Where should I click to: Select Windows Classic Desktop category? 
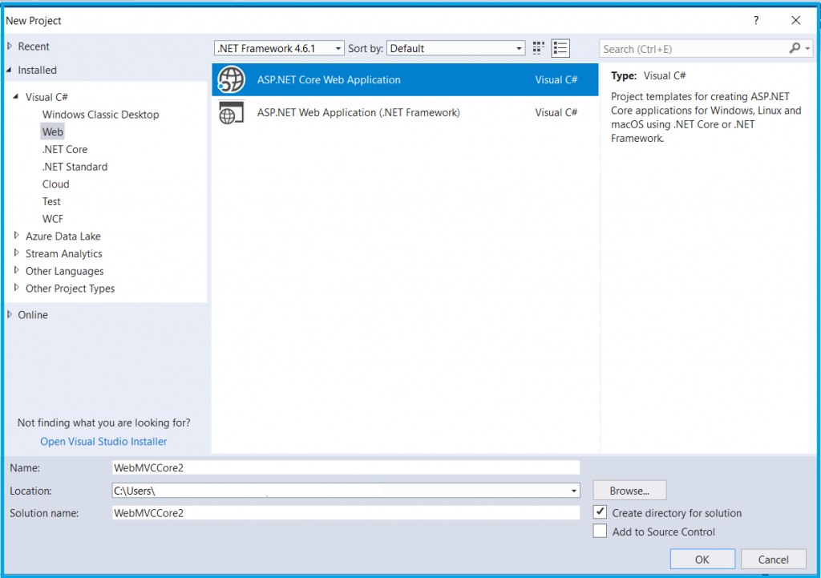[x=100, y=115]
